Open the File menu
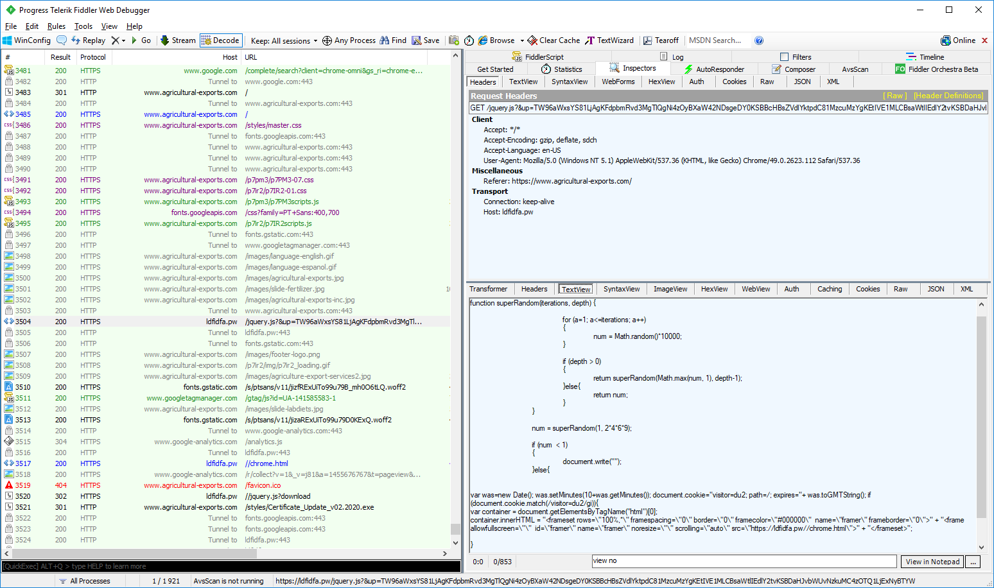This screenshot has width=994, height=588. (x=11, y=26)
